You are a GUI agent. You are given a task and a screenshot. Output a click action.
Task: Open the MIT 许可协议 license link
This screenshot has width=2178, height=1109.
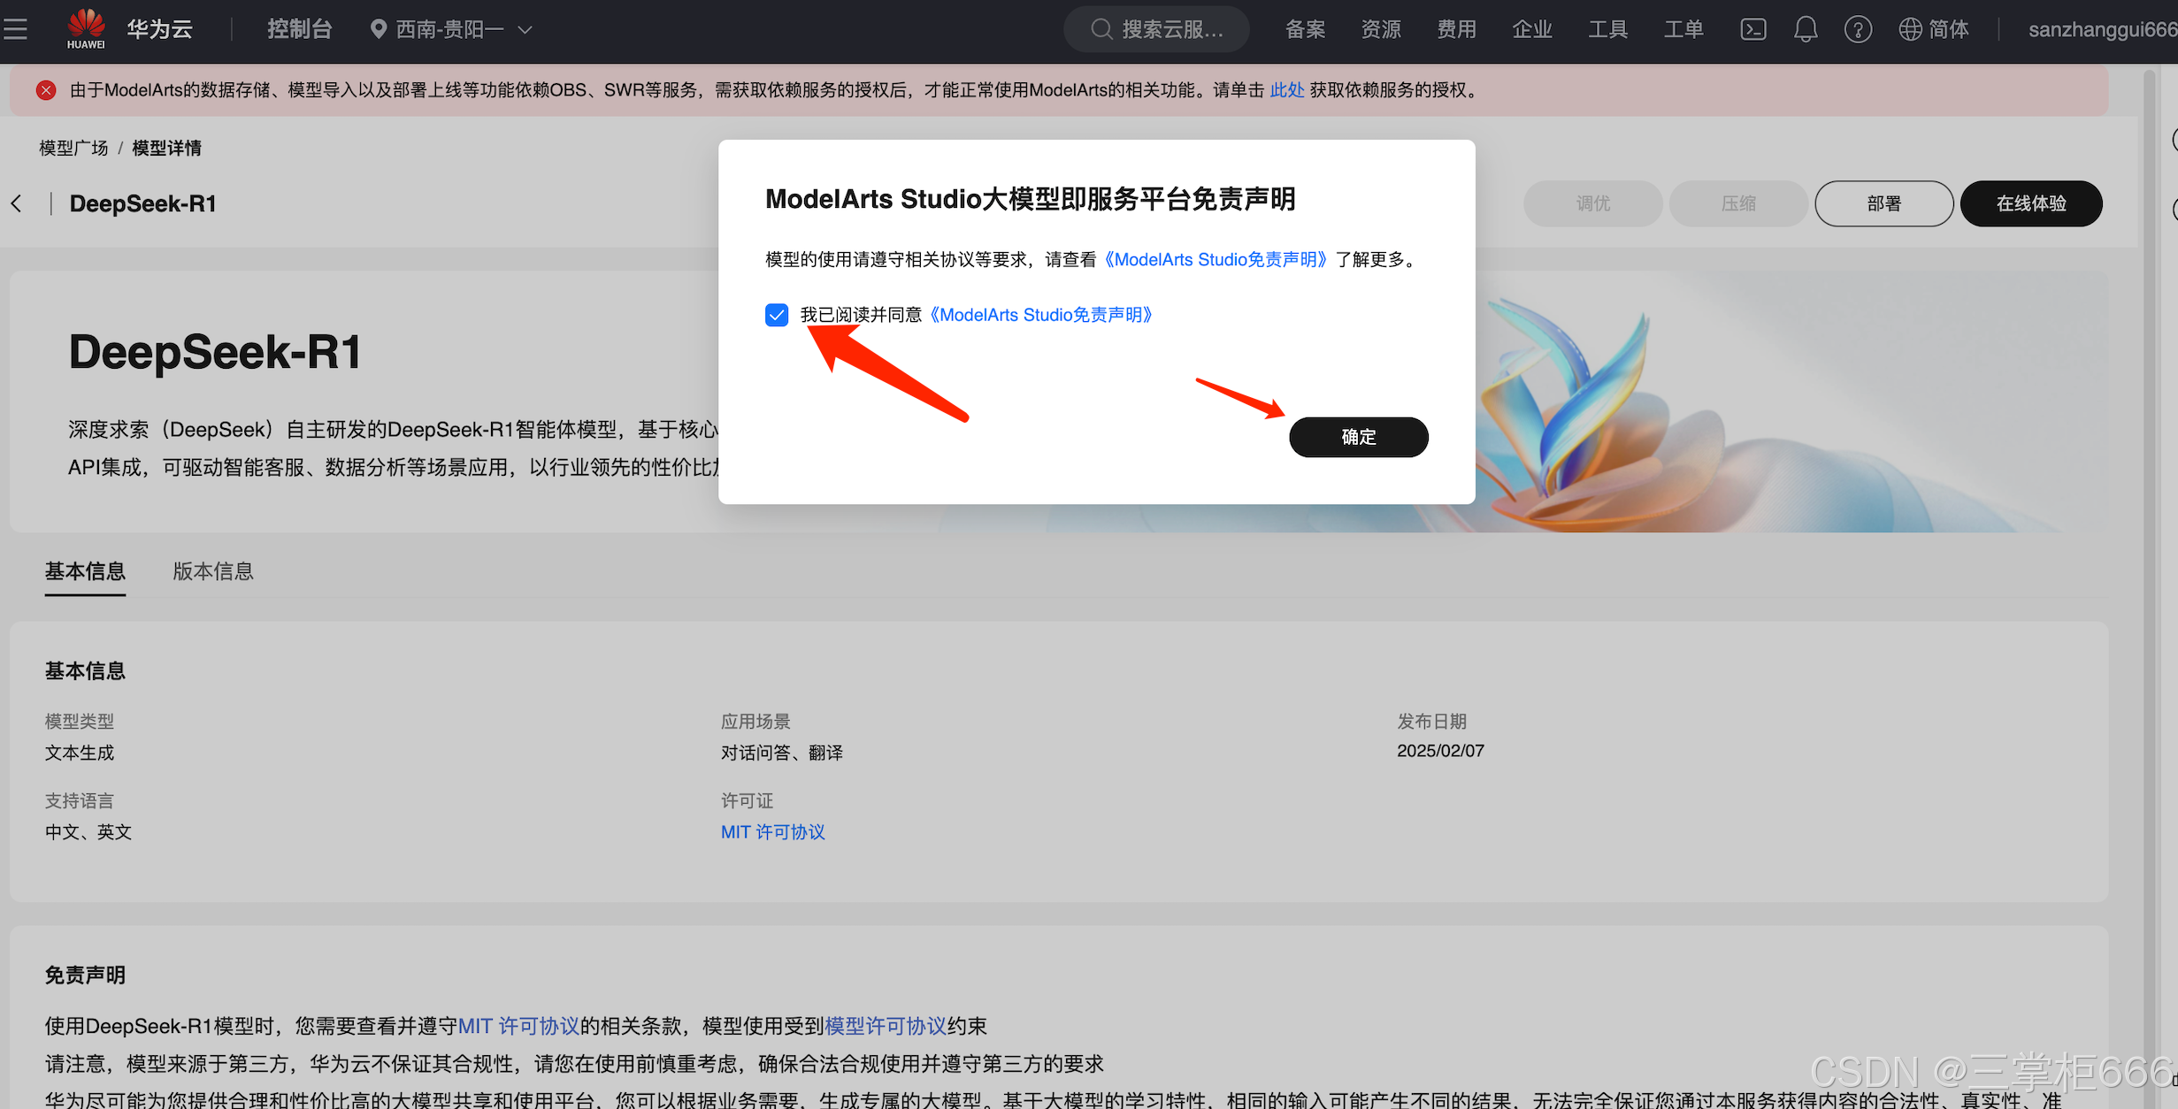click(x=772, y=832)
